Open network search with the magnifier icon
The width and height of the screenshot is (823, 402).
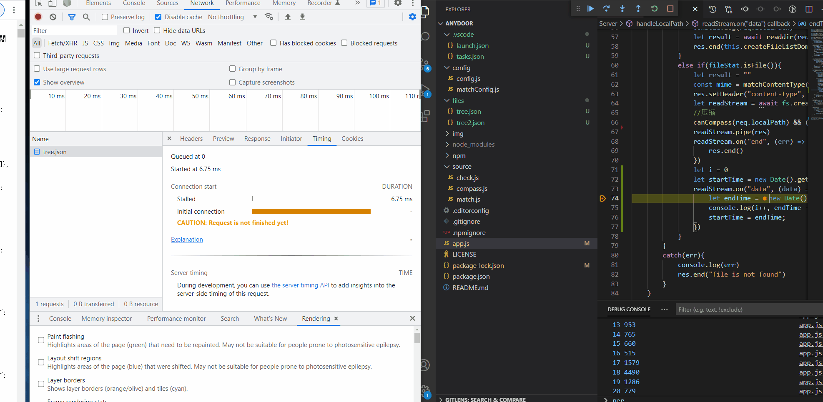(x=86, y=17)
